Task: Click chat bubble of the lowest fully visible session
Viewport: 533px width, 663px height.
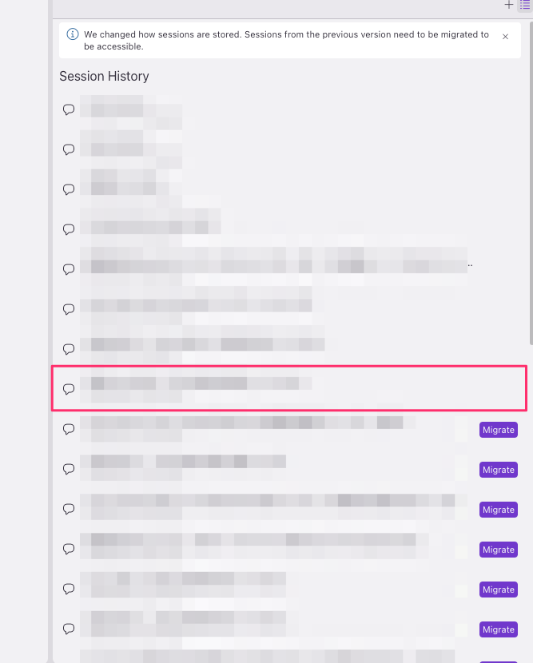Action: pyautogui.click(x=69, y=629)
